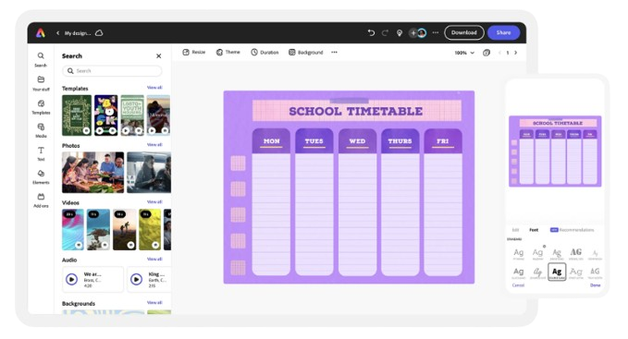Select the family cooking photo

[92, 173]
